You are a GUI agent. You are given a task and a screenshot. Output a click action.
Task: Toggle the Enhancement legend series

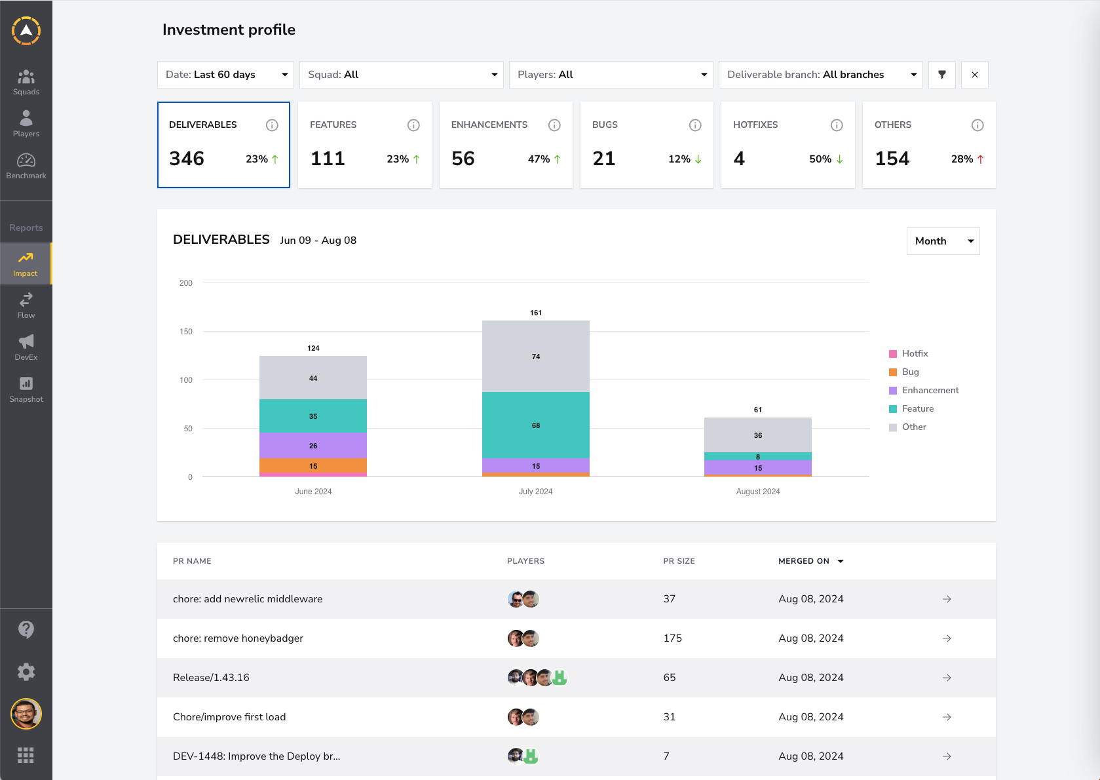(x=924, y=390)
